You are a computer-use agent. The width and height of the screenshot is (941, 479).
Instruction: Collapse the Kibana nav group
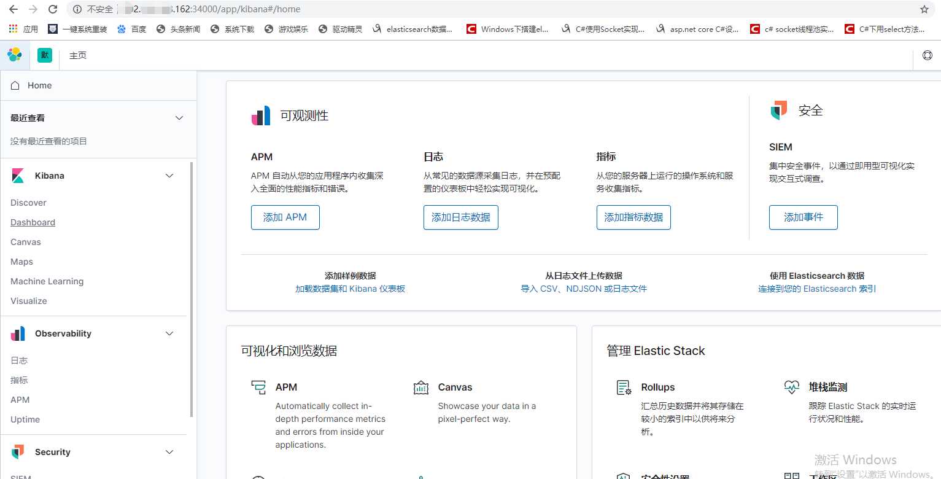coord(170,176)
